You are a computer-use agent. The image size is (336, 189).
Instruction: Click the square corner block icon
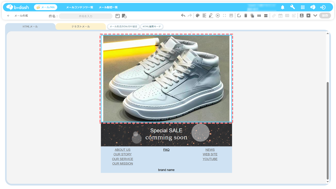pos(239,15)
